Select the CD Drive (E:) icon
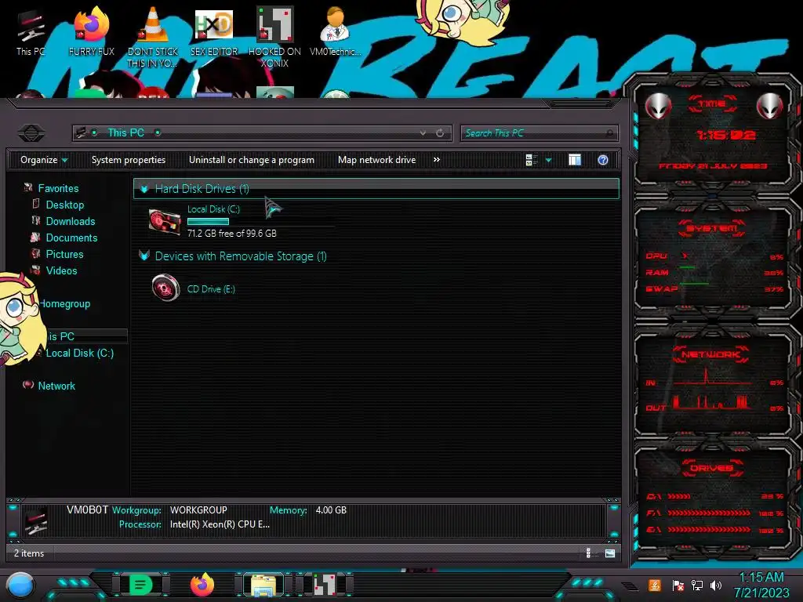 pyautogui.click(x=165, y=288)
